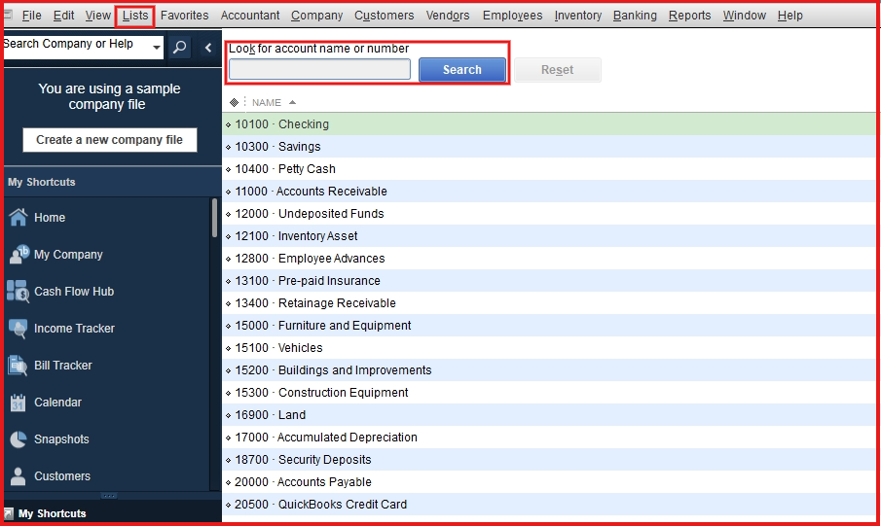
Task: Open the View menu
Action: pyautogui.click(x=97, y=16)
